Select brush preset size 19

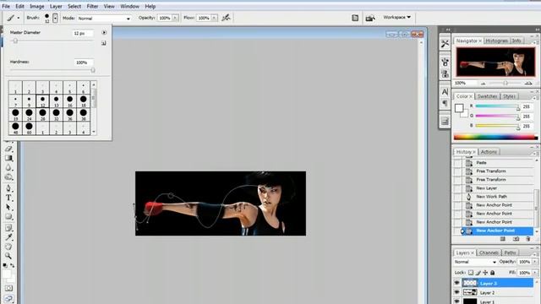point(15,114)
